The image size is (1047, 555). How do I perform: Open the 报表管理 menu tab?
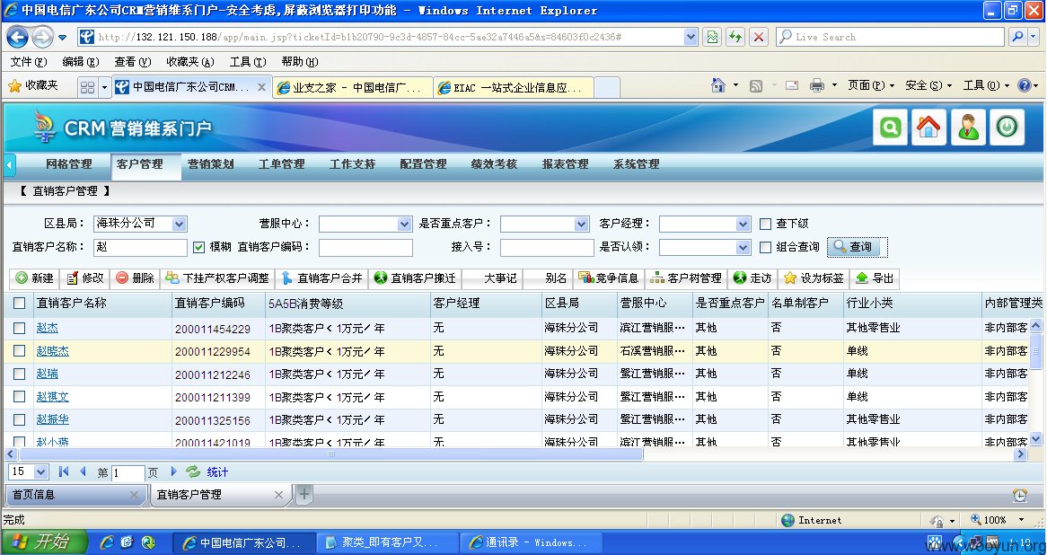coord(565,164)
